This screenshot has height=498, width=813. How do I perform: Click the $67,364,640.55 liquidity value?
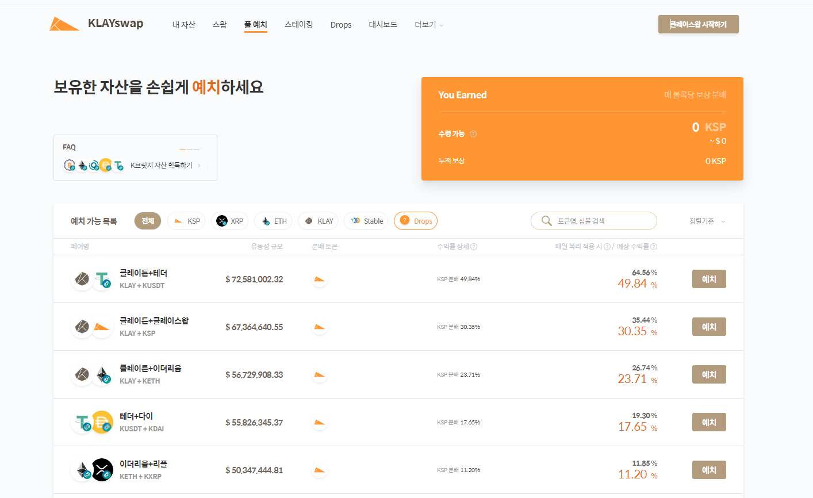(254, 327)
